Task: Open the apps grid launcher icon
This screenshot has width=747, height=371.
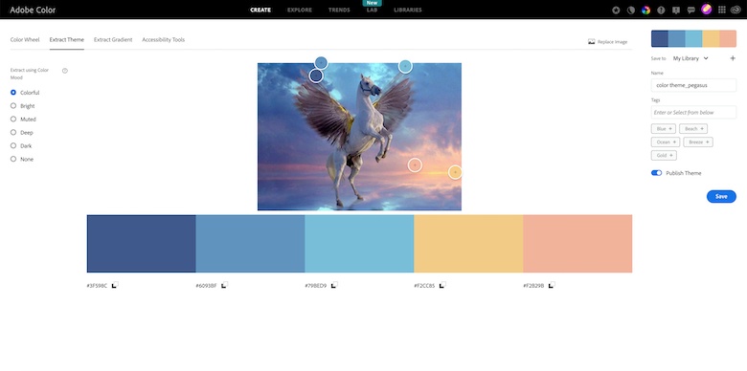Action: [722, 10]
